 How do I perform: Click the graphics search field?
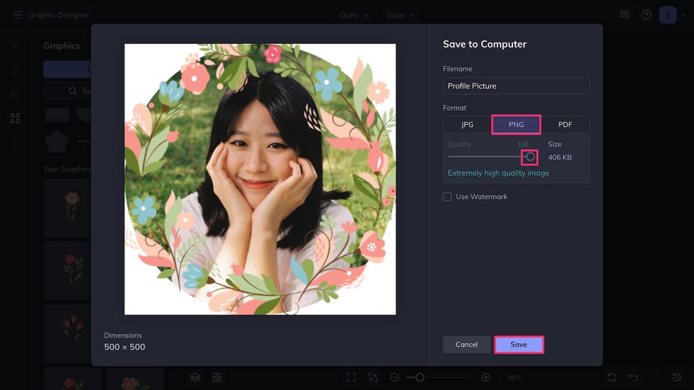[x=68, y=91]
